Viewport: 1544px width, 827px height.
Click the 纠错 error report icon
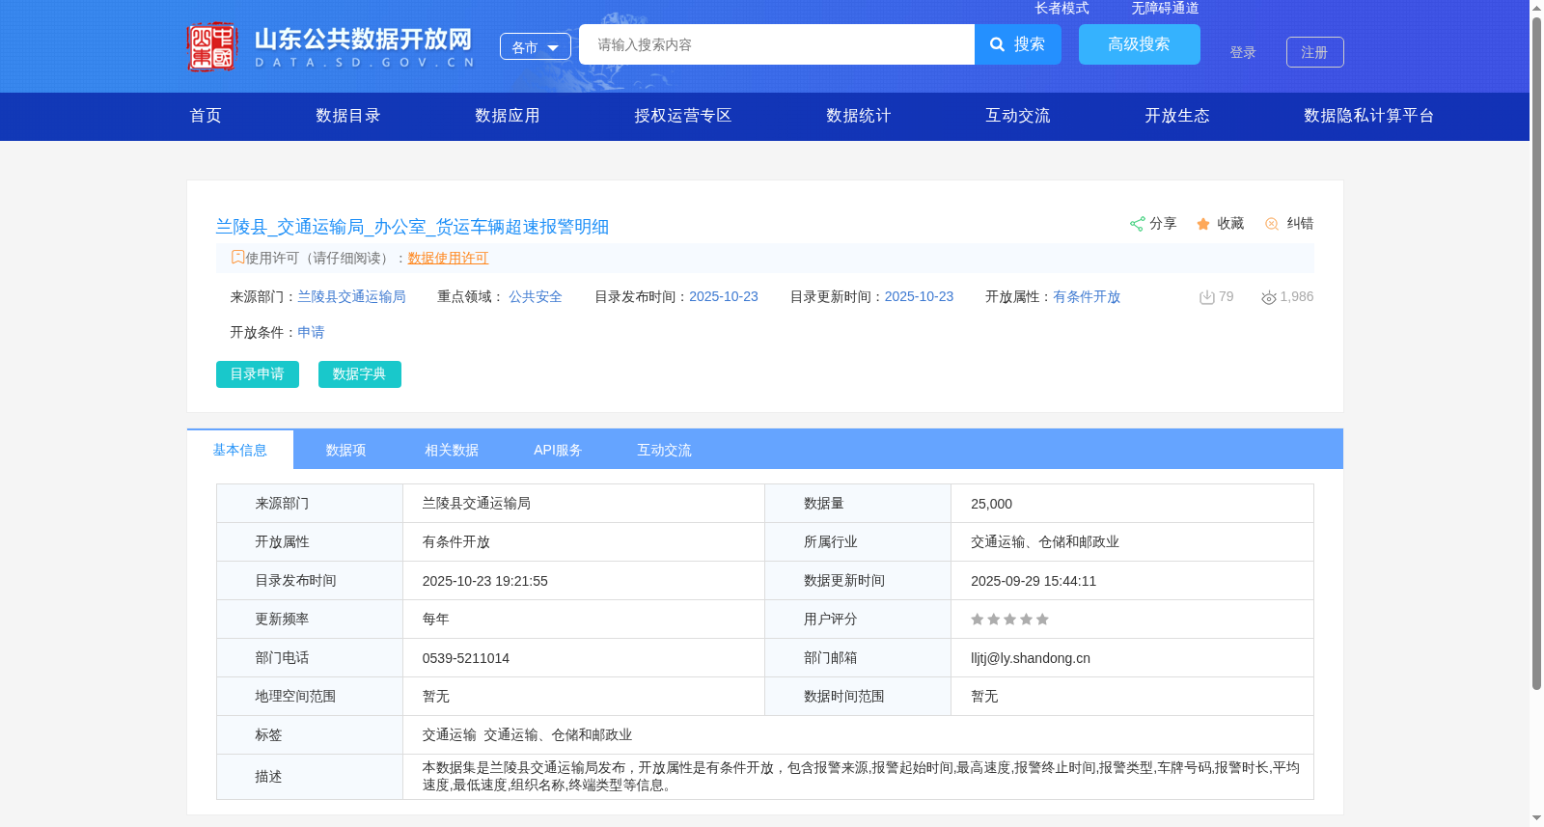1272,224
